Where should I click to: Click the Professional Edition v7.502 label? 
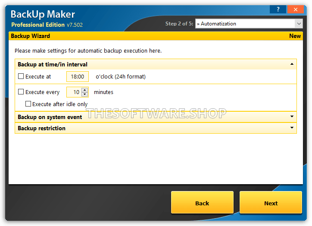click(x=47, y=25)
